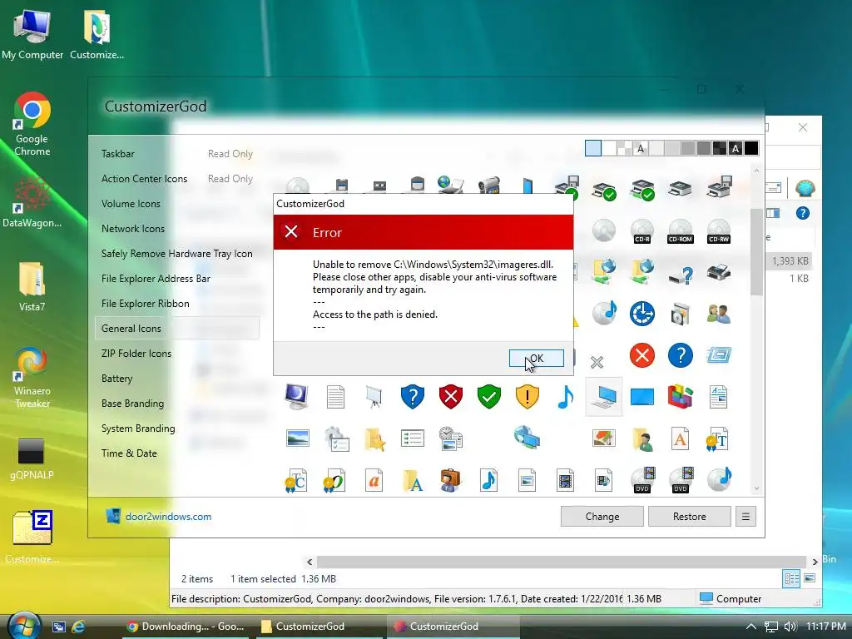Choose the light checkerboard background swatch
Screen dimensions: 852x639
[x=625, y=148]
